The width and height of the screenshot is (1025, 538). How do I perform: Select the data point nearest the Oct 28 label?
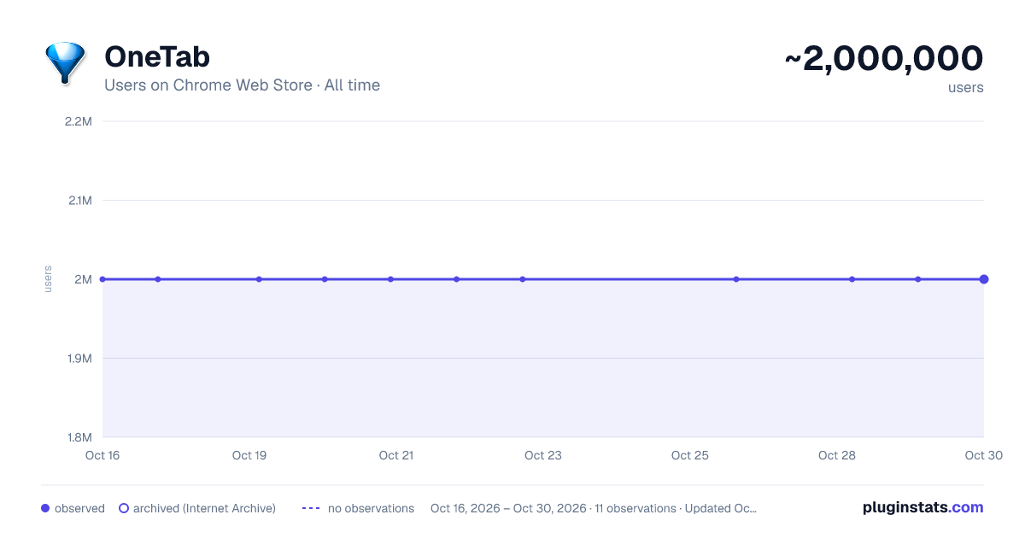[852, 279]
